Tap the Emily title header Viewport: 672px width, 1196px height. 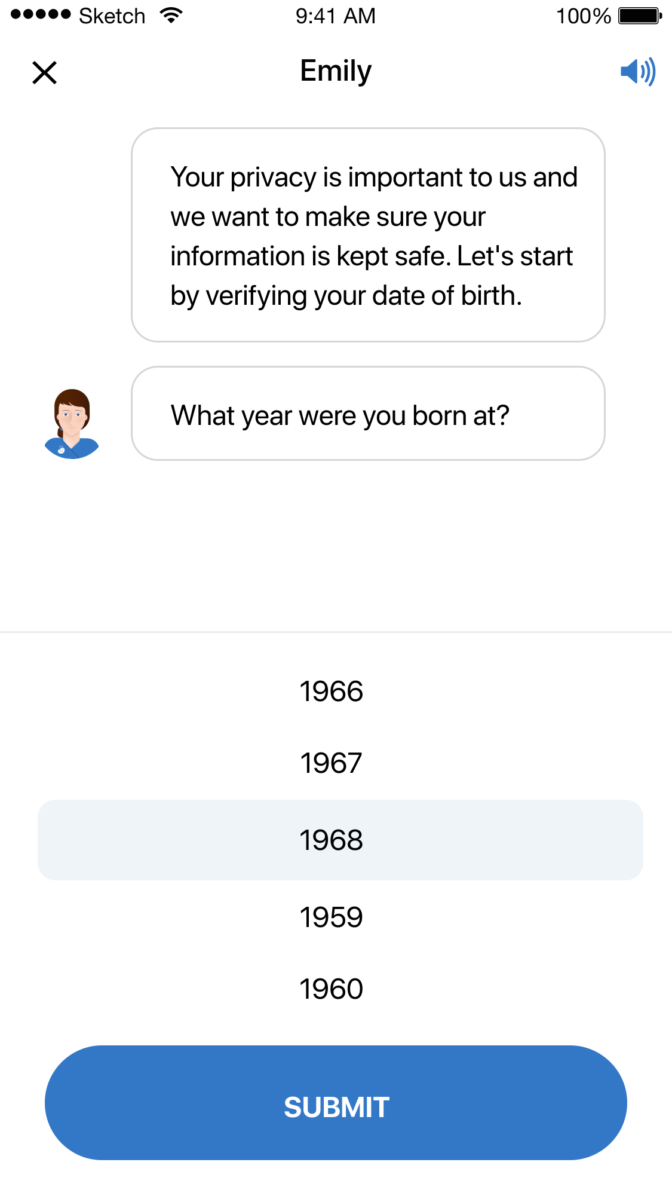coord(336,71)
